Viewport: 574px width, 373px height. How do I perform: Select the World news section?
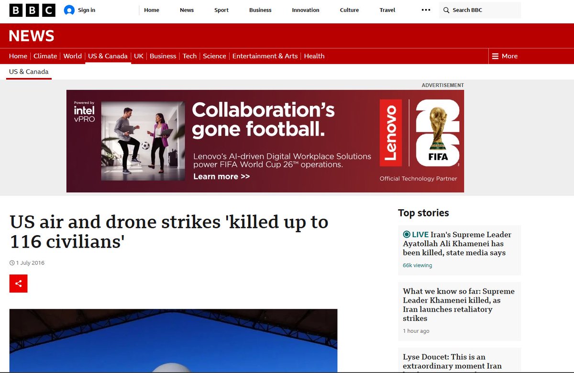[73, 56]
